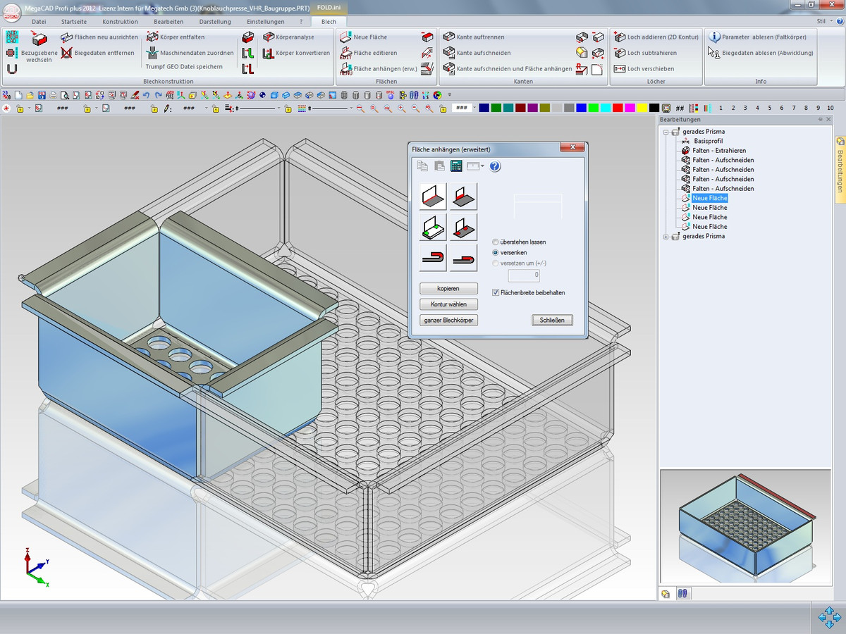Click Bezugsebene wechseln in the ribbon
The image size is (846, 634).
[39, 47]
